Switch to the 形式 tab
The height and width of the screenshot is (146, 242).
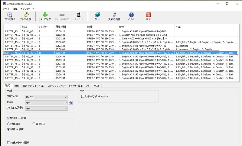7,86
